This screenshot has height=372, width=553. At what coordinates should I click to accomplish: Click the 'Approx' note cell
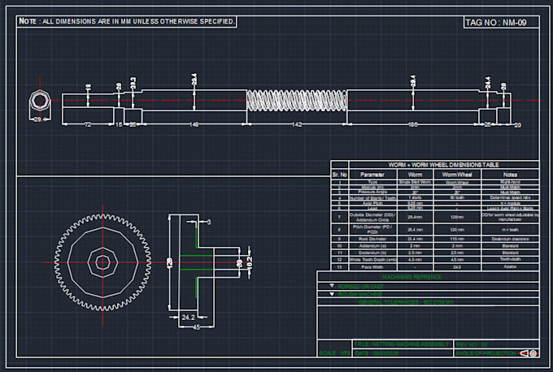click(510, 266)
